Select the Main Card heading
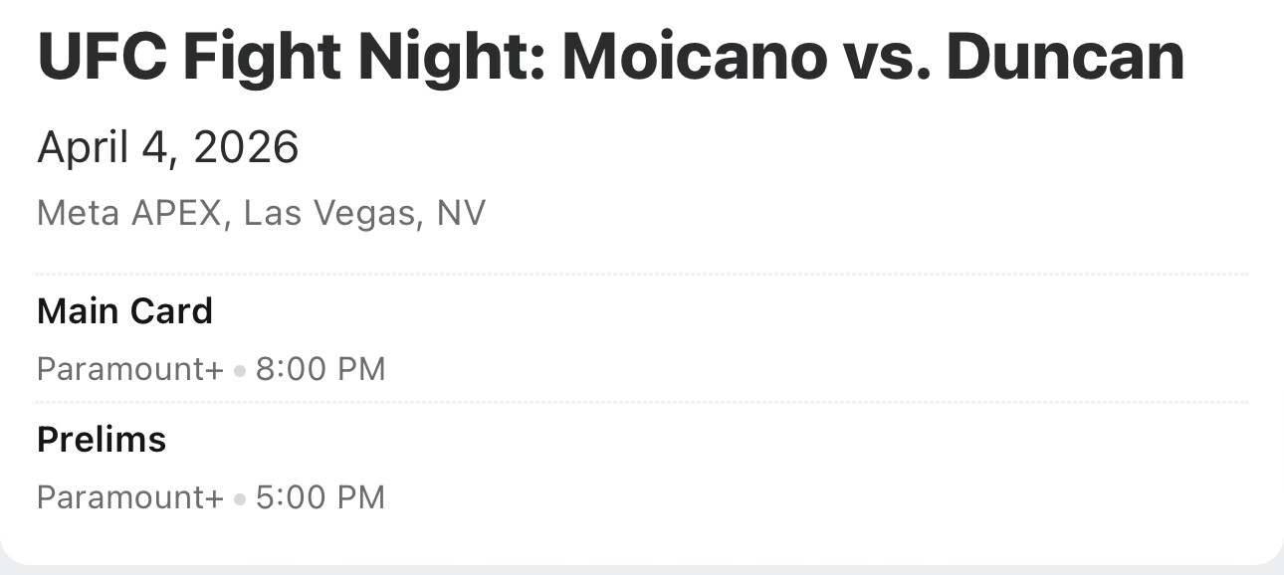The width and height of the screenshot is (1284, 575). point(124,311)
